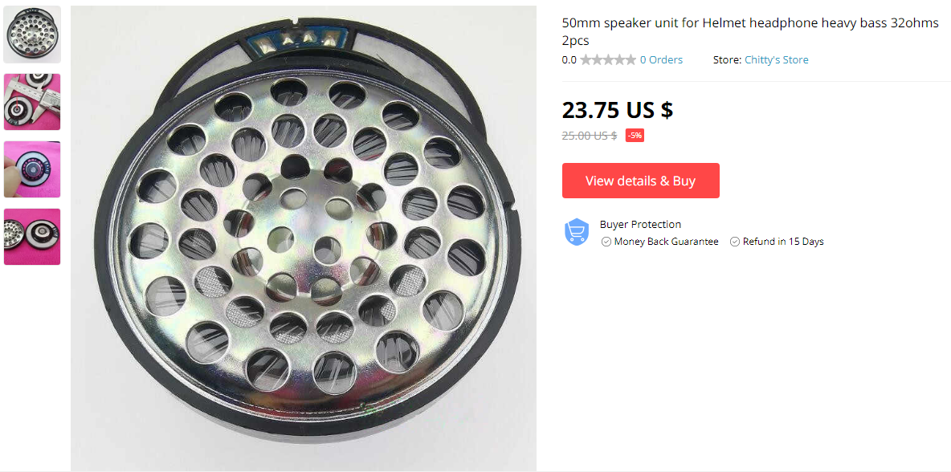Show the hand-held speaker thumbnail image
The image size is (951, 472).
(x=32, y=169)
